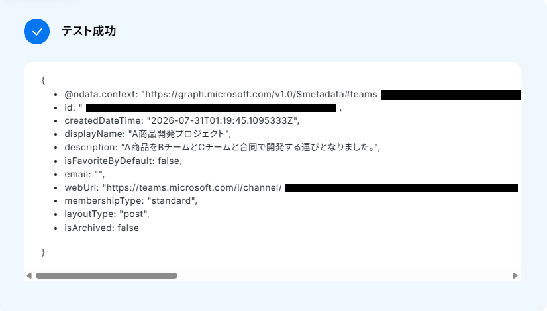Click the blue checkmark success icon

click(36, 31)
